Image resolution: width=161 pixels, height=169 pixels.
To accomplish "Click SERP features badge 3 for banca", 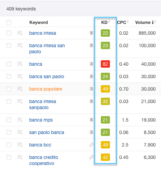I will [x=91, y=64].
